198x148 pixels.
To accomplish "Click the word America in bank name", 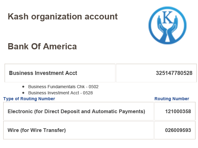I will [60, 47].
